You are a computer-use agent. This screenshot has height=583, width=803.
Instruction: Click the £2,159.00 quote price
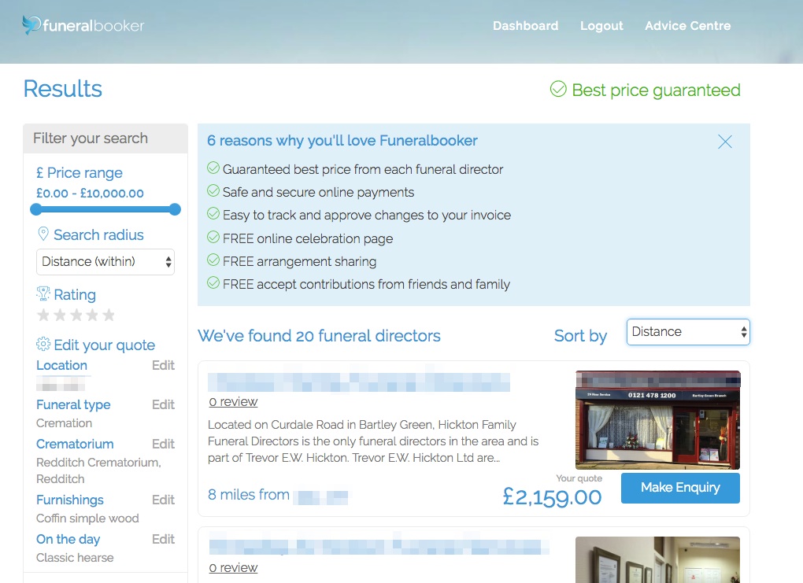point(552,497)
